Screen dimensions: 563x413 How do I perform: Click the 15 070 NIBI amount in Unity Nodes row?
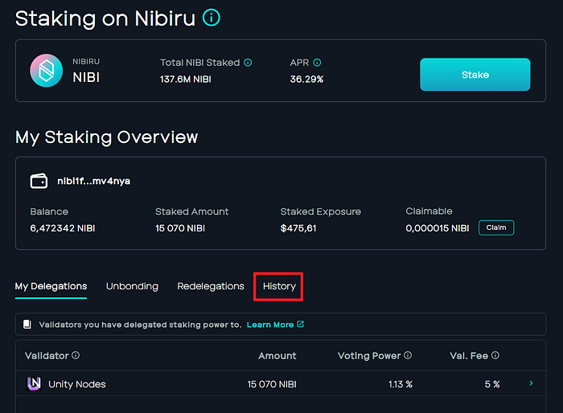[x=272, y=384]
